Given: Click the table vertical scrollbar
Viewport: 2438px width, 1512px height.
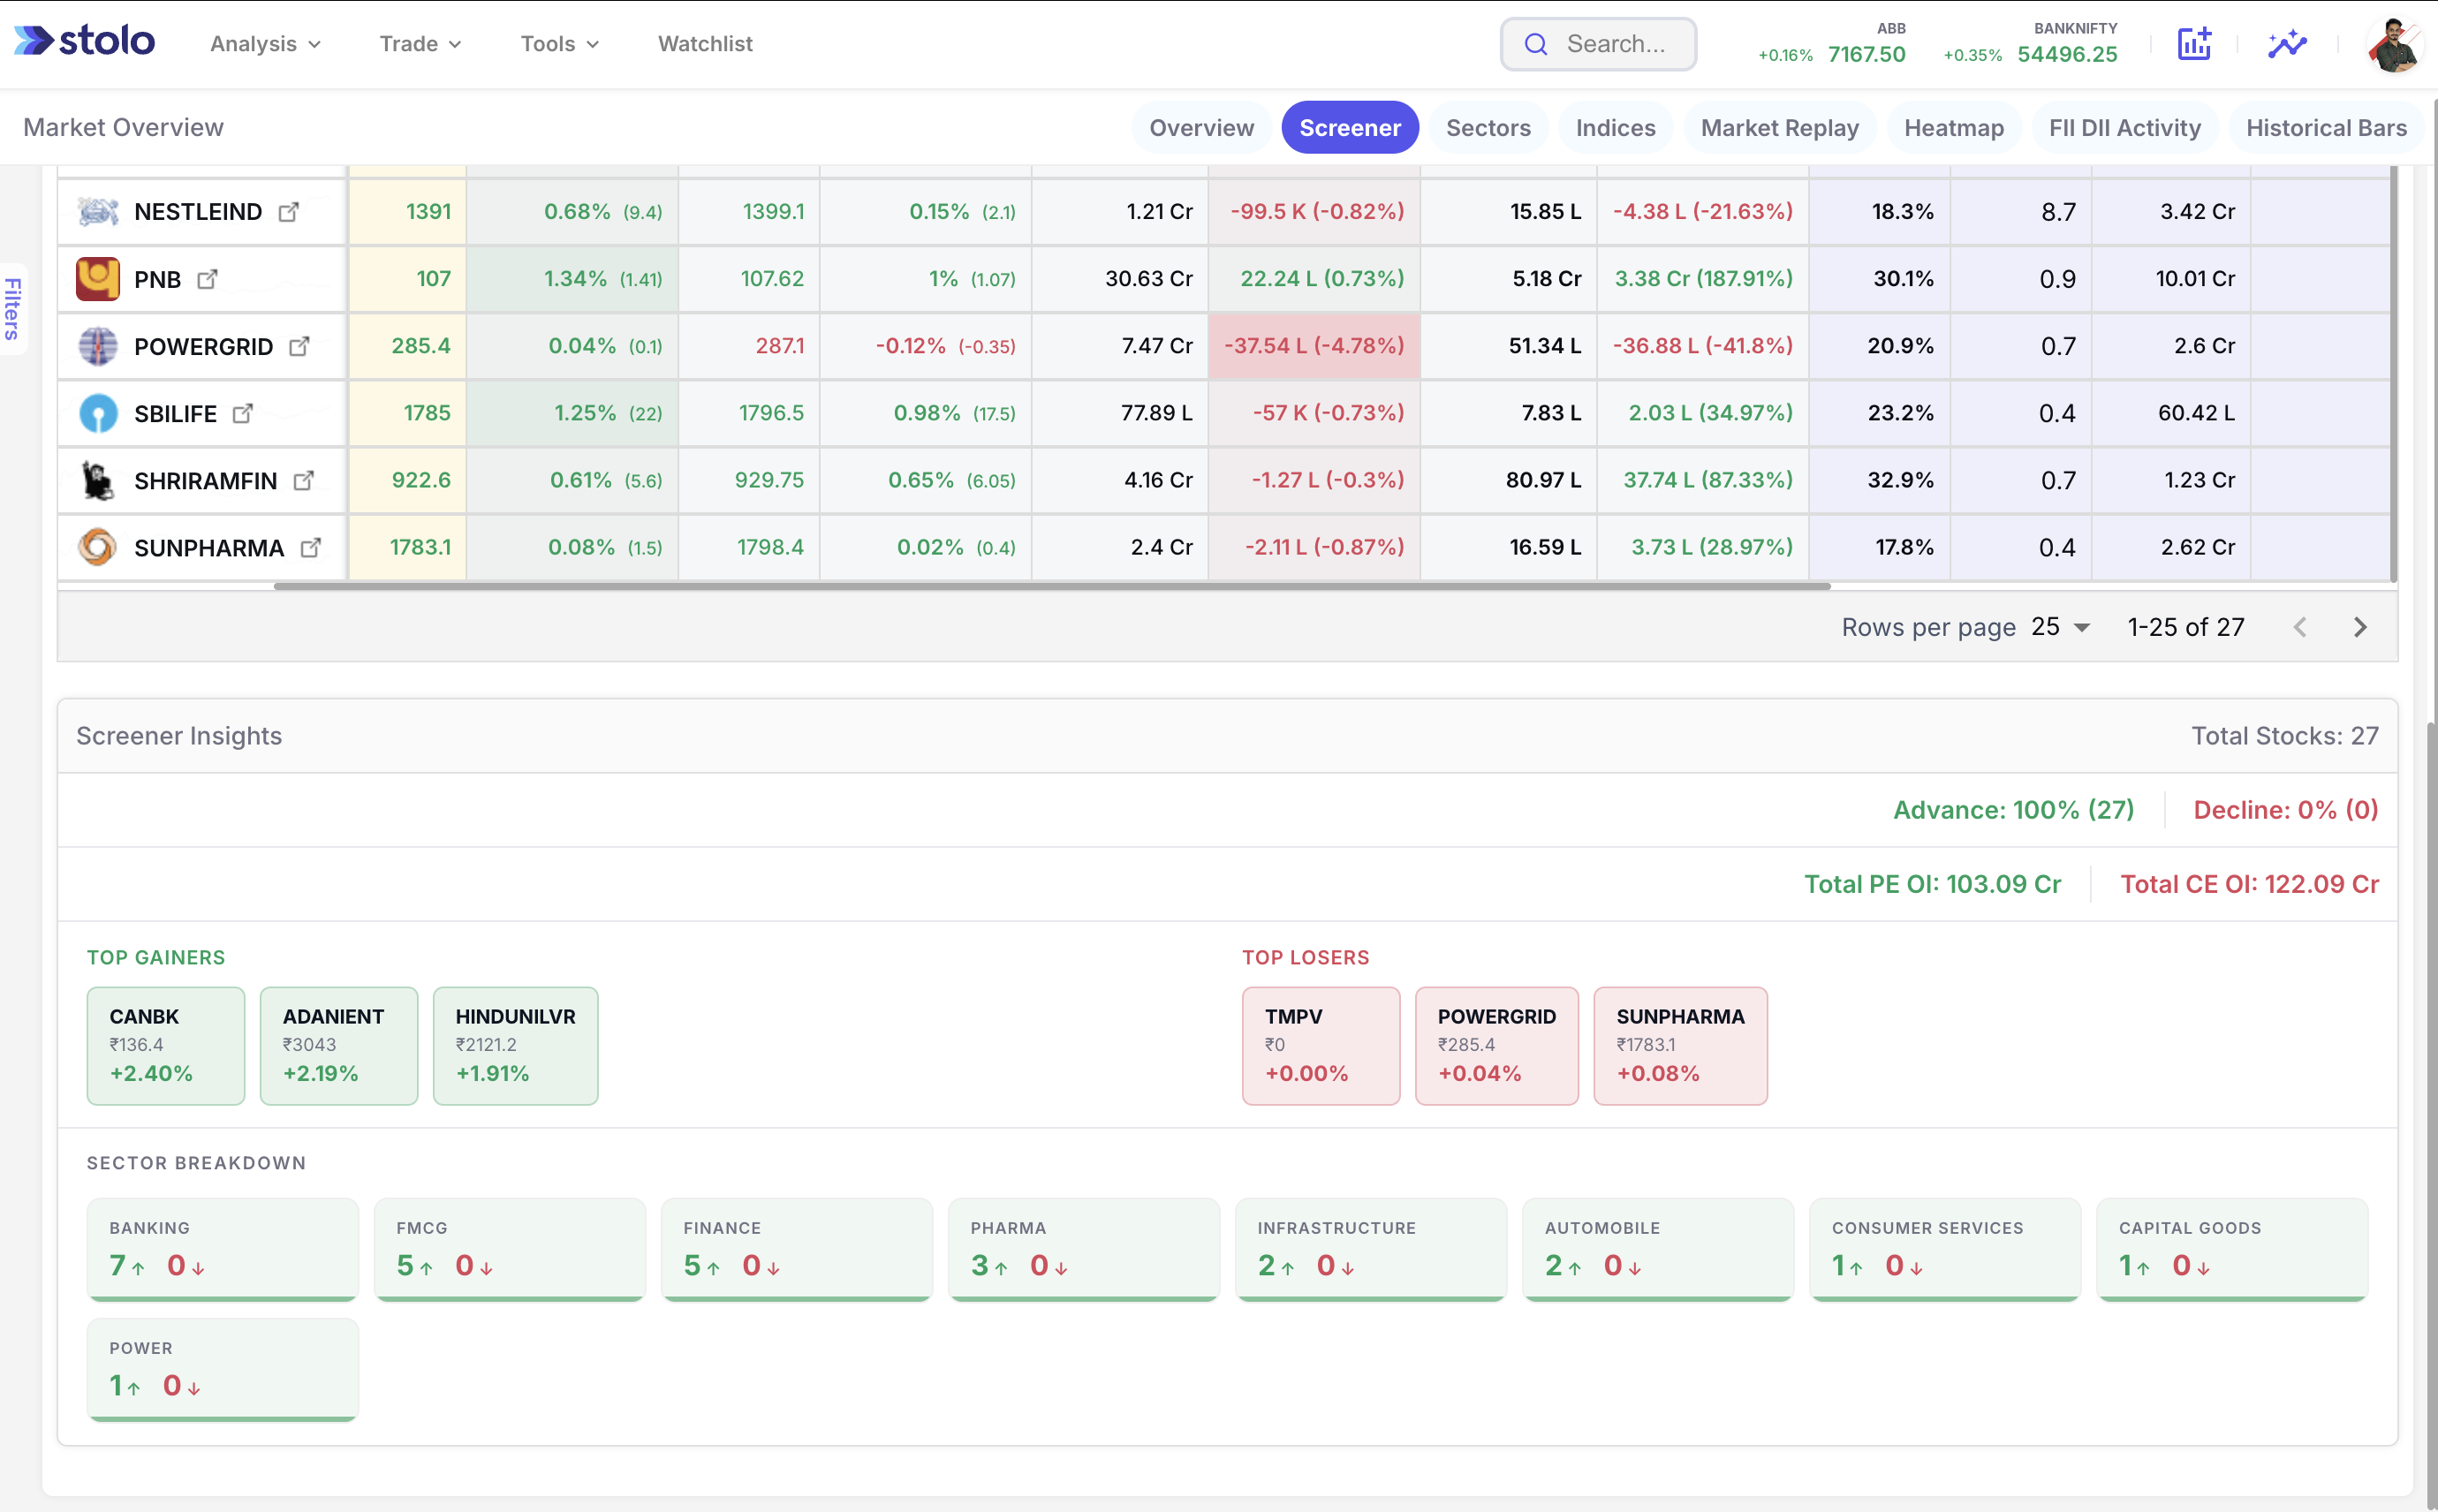Looking at the screenshot, I should [x=2393, y=372].
